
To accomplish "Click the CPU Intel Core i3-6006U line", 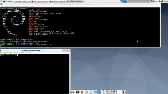I will tap(48, 32).
